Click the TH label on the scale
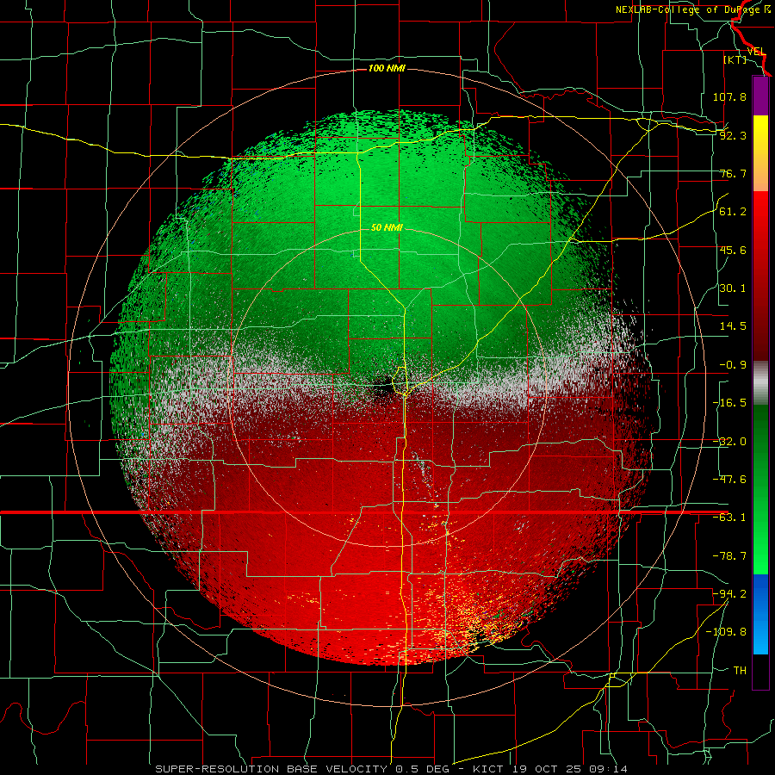This screenshot has width=775, height=775. (x=740, y=670)
